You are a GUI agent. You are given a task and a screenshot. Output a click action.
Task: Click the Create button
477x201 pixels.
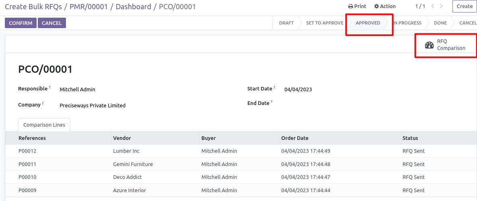(465, 6)
